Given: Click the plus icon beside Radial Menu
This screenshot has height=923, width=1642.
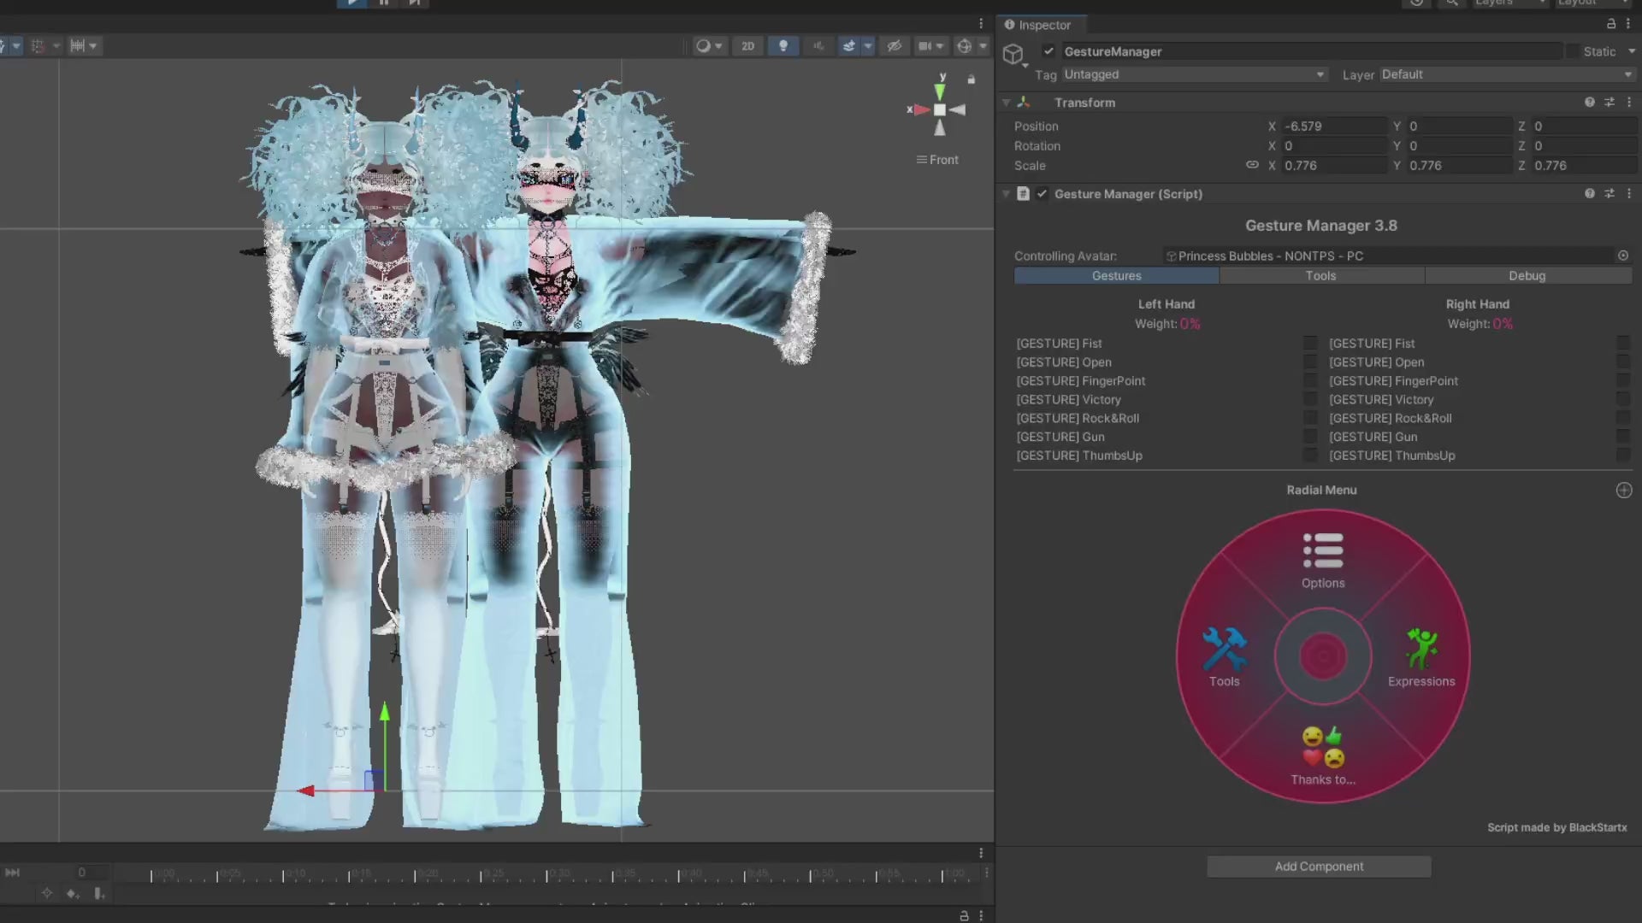Looking at the screenshot, I should point(1623,491).
